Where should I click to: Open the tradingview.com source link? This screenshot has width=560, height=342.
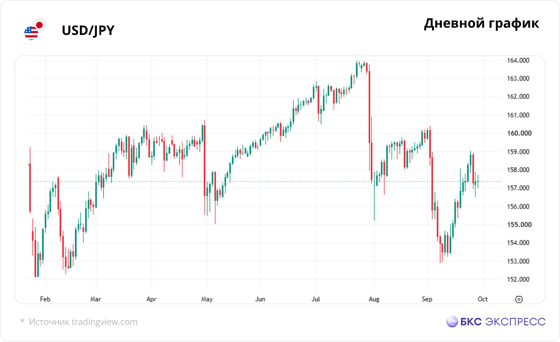point(104,322)
